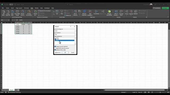170x95 pixels.
Task: Open the File menu
Action: [x=3, y=8]
